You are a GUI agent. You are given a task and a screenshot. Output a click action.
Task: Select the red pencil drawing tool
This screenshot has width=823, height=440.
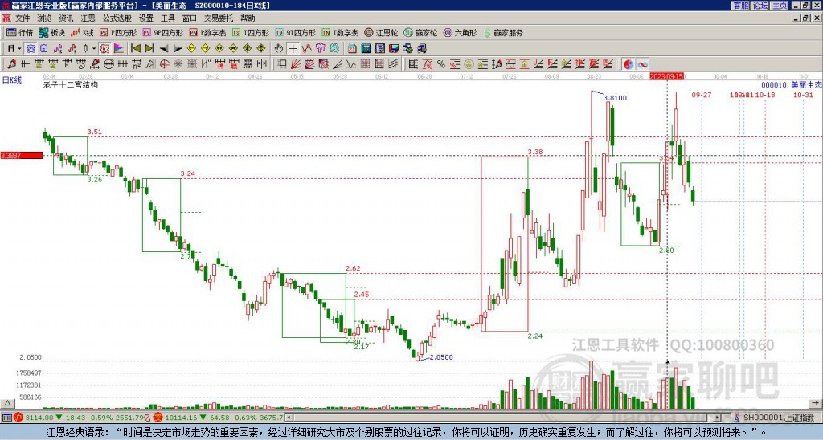(11, 64)
